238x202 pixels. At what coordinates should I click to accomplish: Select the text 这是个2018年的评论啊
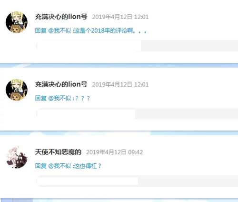104,30
